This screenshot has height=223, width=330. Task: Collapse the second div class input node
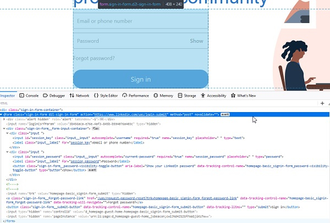tap(7, 152)
